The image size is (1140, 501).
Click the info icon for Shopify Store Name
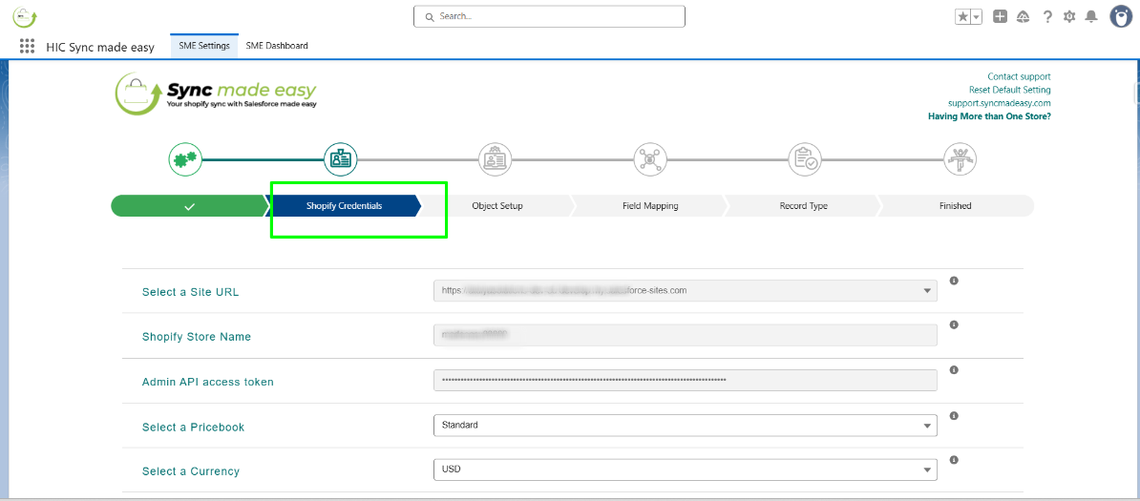(x=954, y=324)
